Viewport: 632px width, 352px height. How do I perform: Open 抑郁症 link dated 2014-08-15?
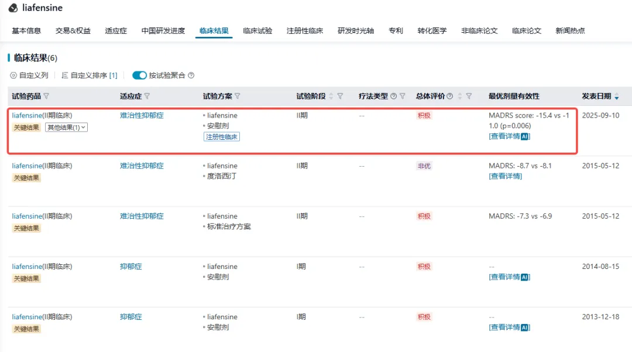coord(130,266)
